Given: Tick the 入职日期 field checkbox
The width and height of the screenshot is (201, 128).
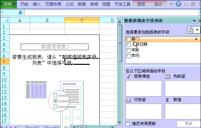Looking at the screenshot, I should click(128, 45).
